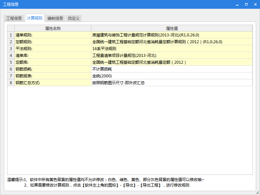This screenshot has width=260, height=195.
Task: Maximize the 工程信息 window
Action: [246, 5]
